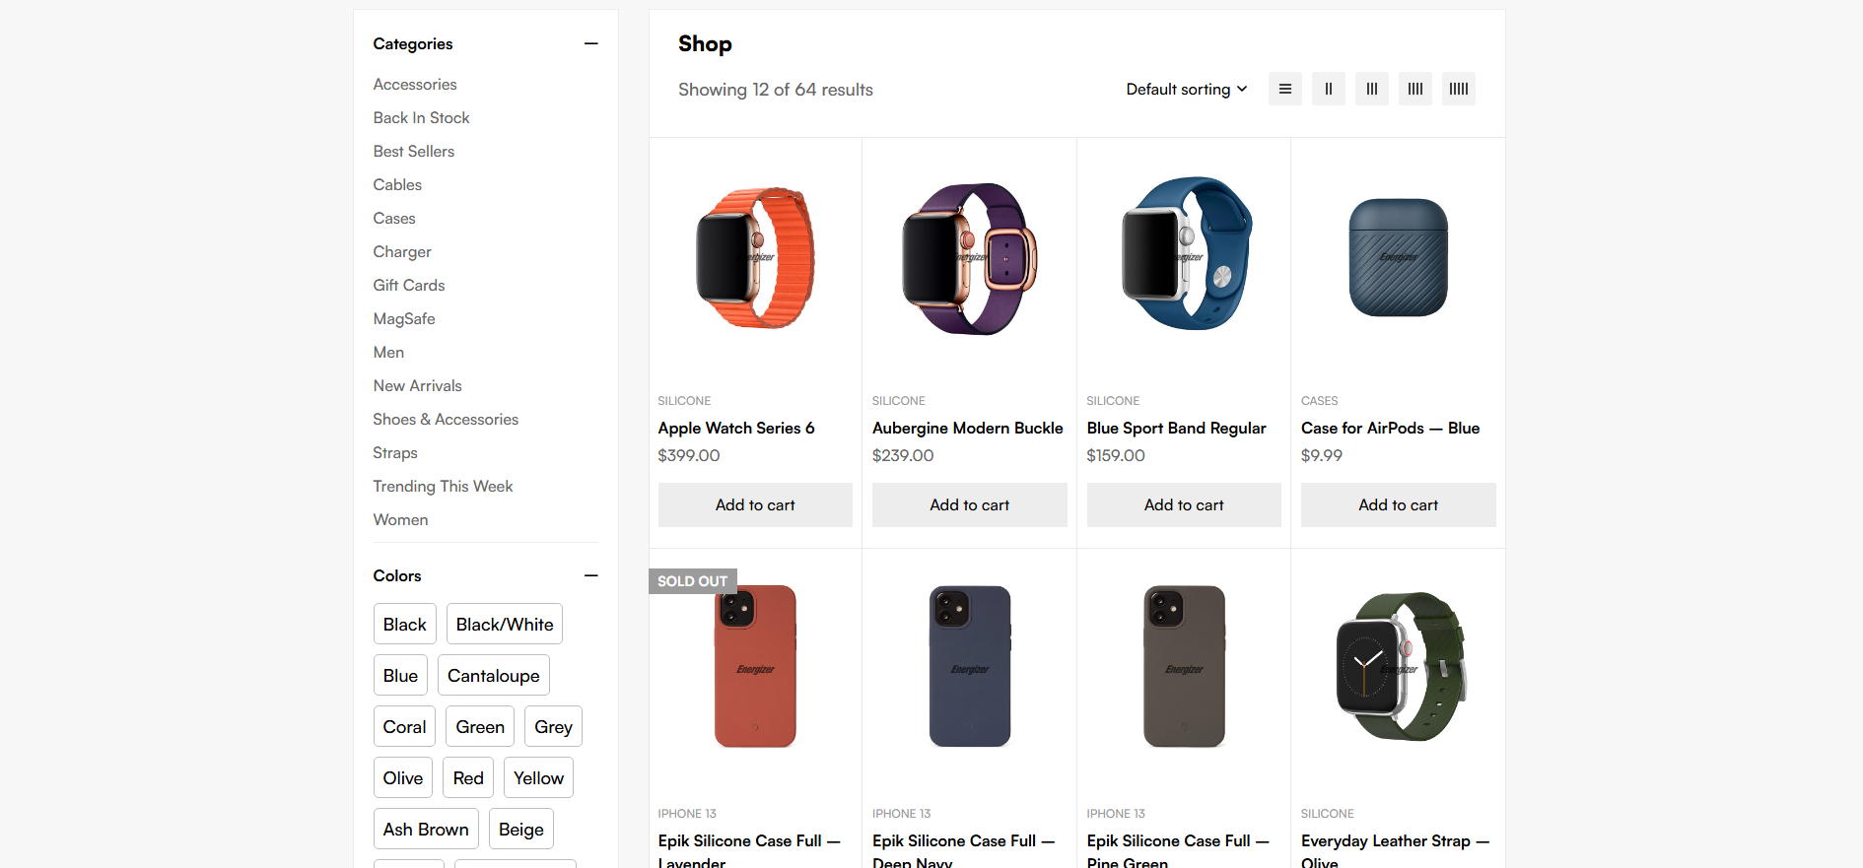The width and height of the screenshot is (1863, 868).
Task: Toggle the Olive color filter
Action: point(402,778)
